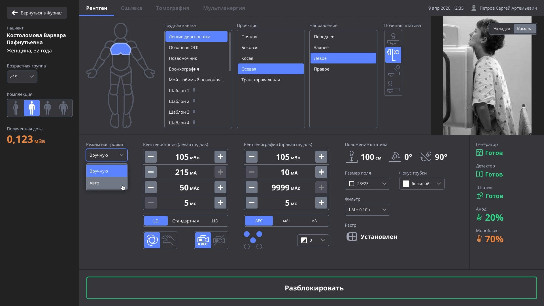Open the focus tube большой white swatch dropdown
The image size is (544, 306).
point(422,184)
